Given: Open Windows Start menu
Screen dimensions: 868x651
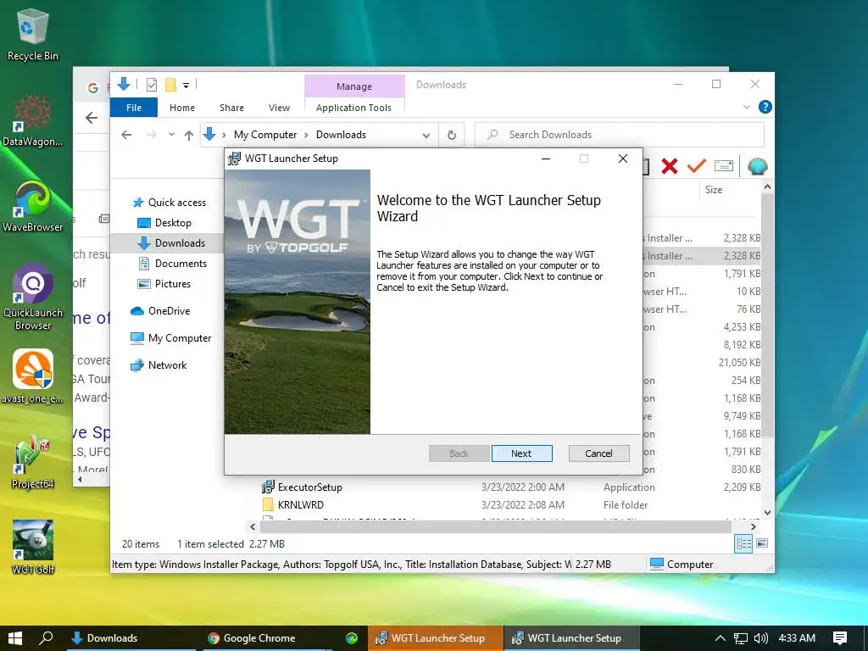Looking at the screenshot, I should (15, 638).
